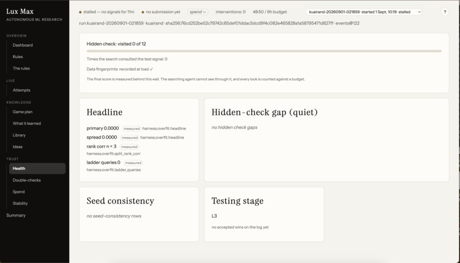Click Hidden check: visited 0 of 12
The image size is (460, 263).
coord(116,44)
